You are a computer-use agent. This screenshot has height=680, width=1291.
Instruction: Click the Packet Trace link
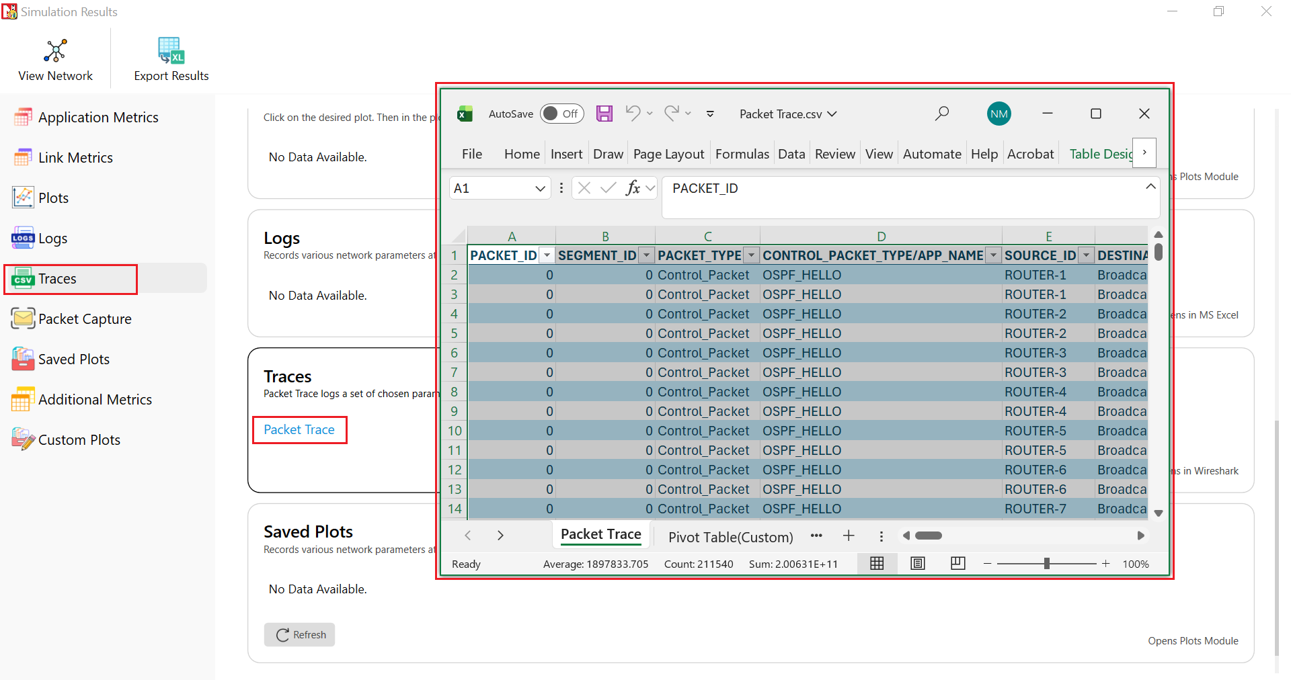299,429
